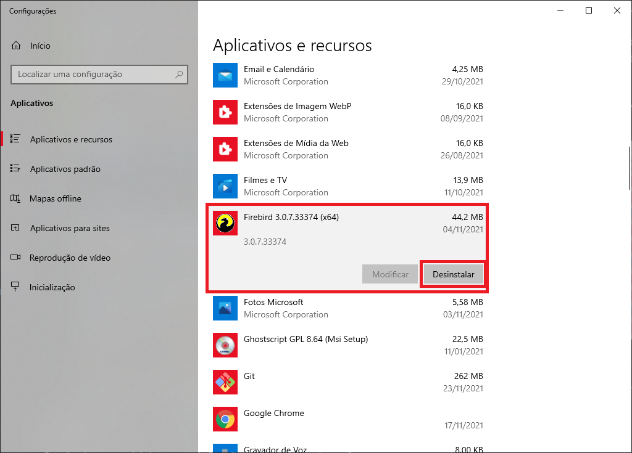The image size is (632, 453).
Task: Click the 3.0.7.33374 version text
Action: [265, 242]
